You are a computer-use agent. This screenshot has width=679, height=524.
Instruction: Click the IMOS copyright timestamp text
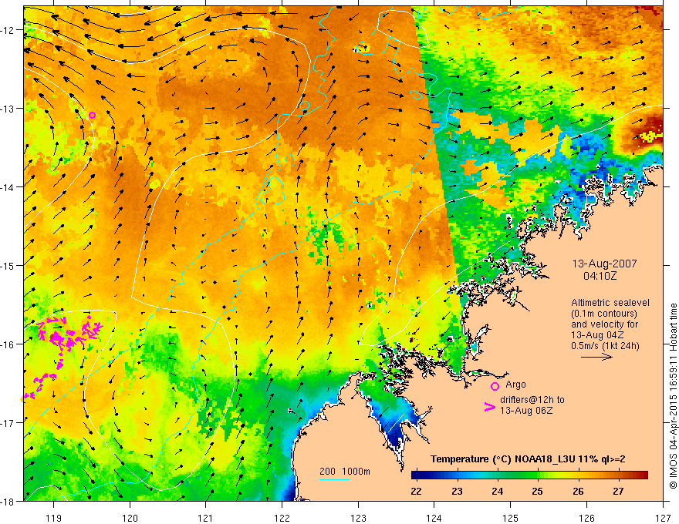(673, 396)
